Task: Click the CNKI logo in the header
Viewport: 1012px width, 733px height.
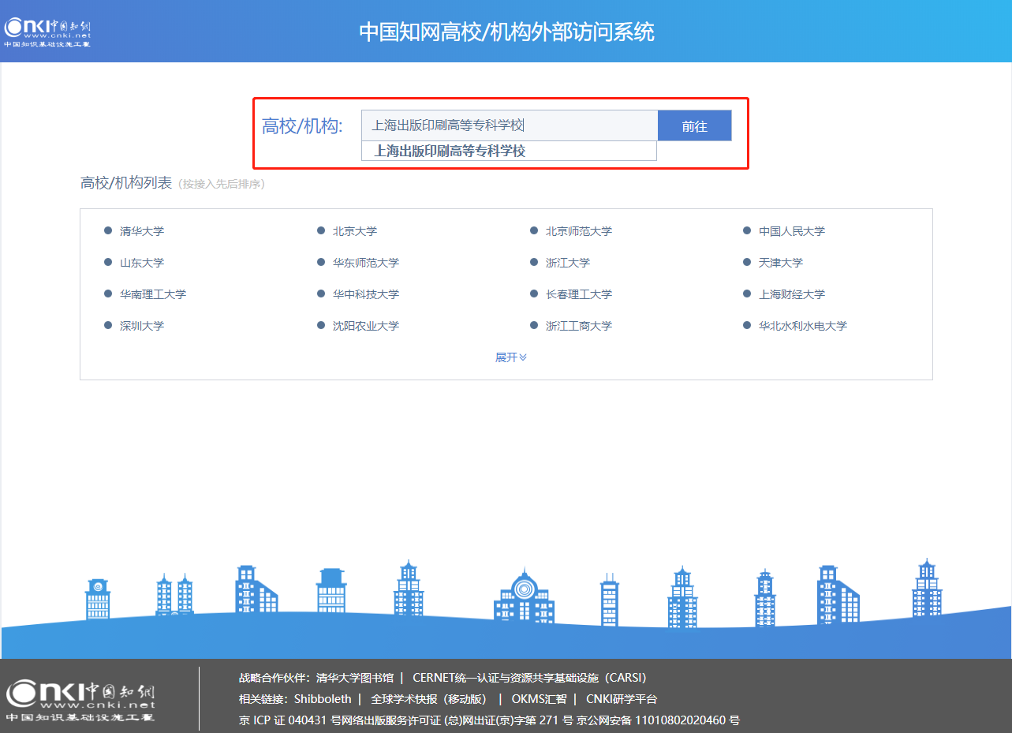Action: (47, 32)
